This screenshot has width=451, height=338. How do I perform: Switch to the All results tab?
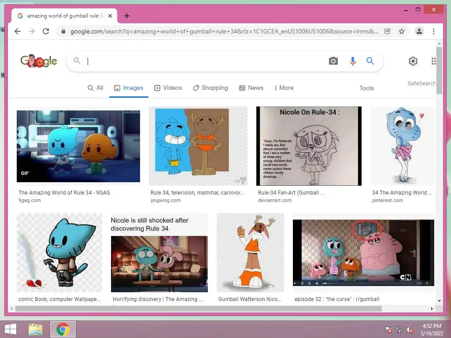point(95,88)
